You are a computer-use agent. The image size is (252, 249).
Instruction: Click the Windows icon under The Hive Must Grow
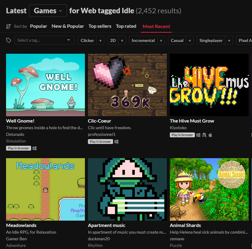(198, 135)
